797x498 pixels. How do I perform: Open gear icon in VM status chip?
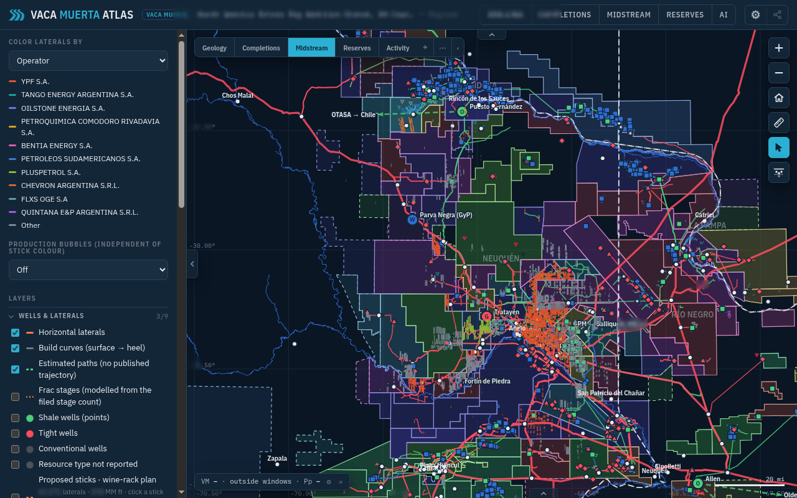click(329, 482)
